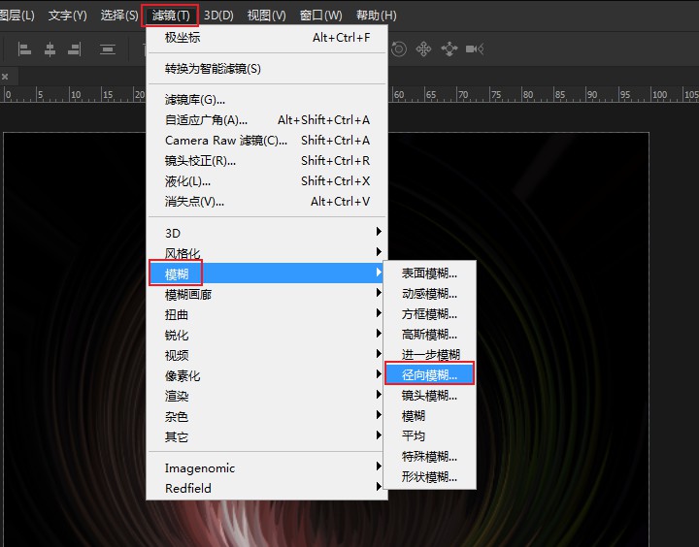The image size is (699, 547).
Task: Choose 镜头模糊... lens blur
Action: pyautogui.click(x=430, y=396)
